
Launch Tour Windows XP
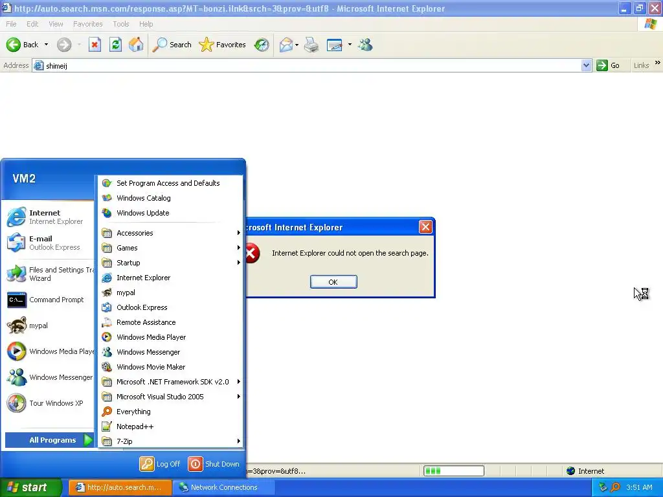tap(48, 403)
